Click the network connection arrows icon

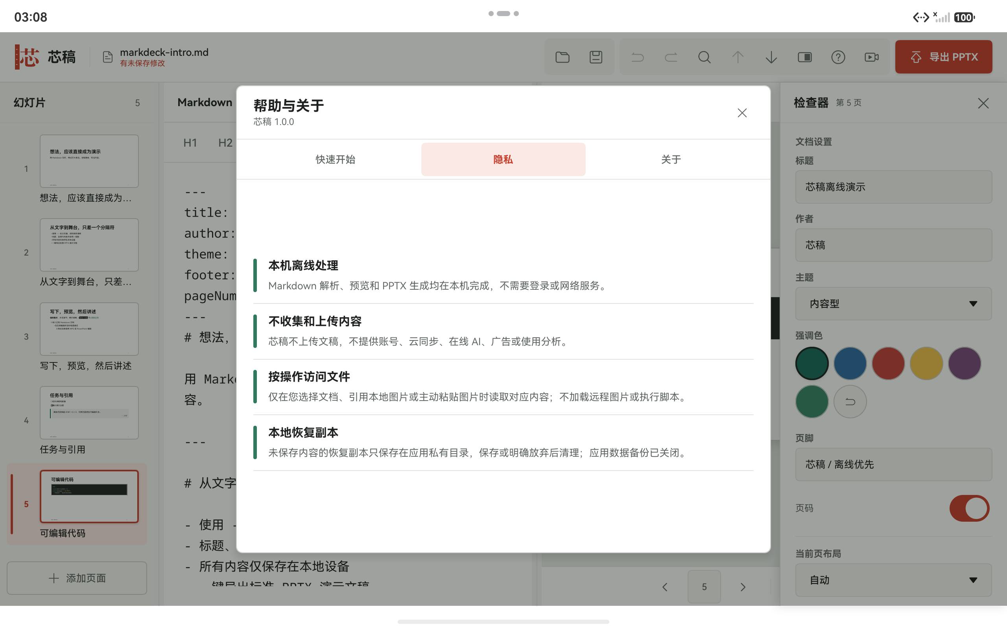pos(921,17)
